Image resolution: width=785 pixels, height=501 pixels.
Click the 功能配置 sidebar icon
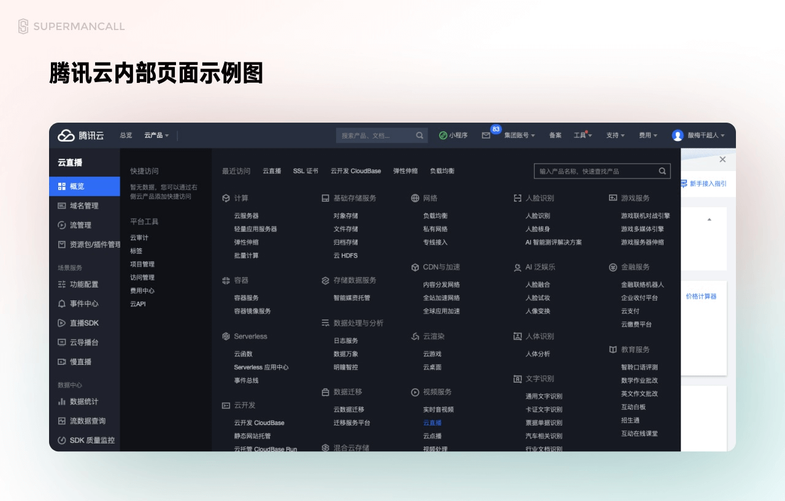coord(61,284)
